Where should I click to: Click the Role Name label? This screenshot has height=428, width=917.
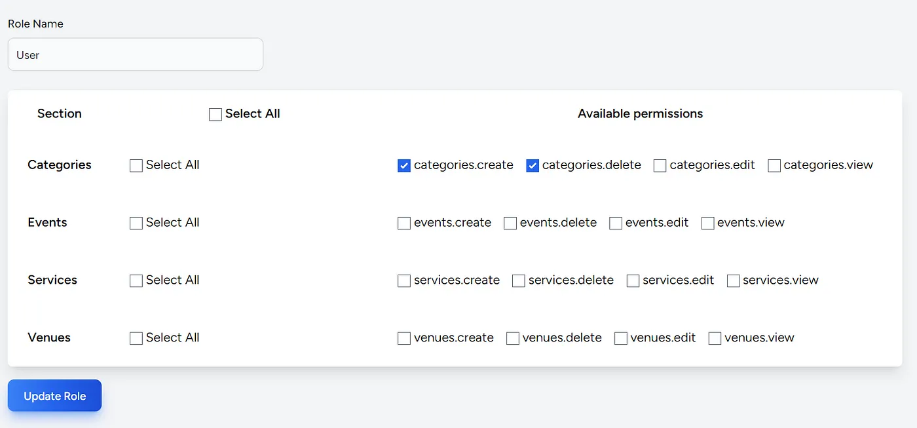pyautogui.click(x=35, y=24)
